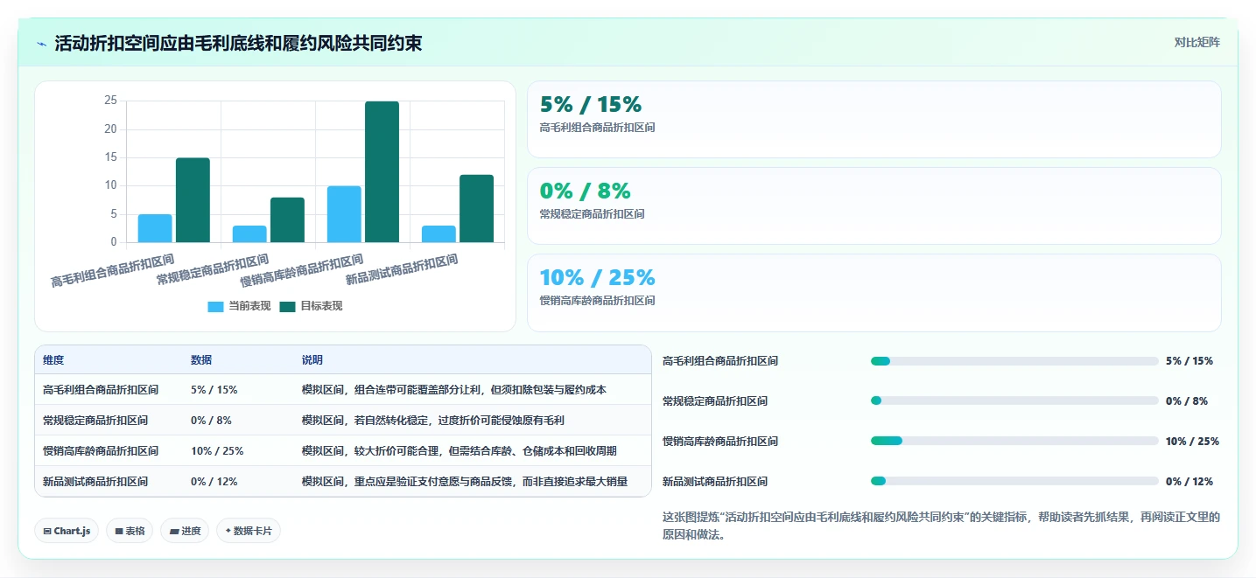Click the 数据 column header
Viewport: 1256px width, 578px height.
pos(201,360)
